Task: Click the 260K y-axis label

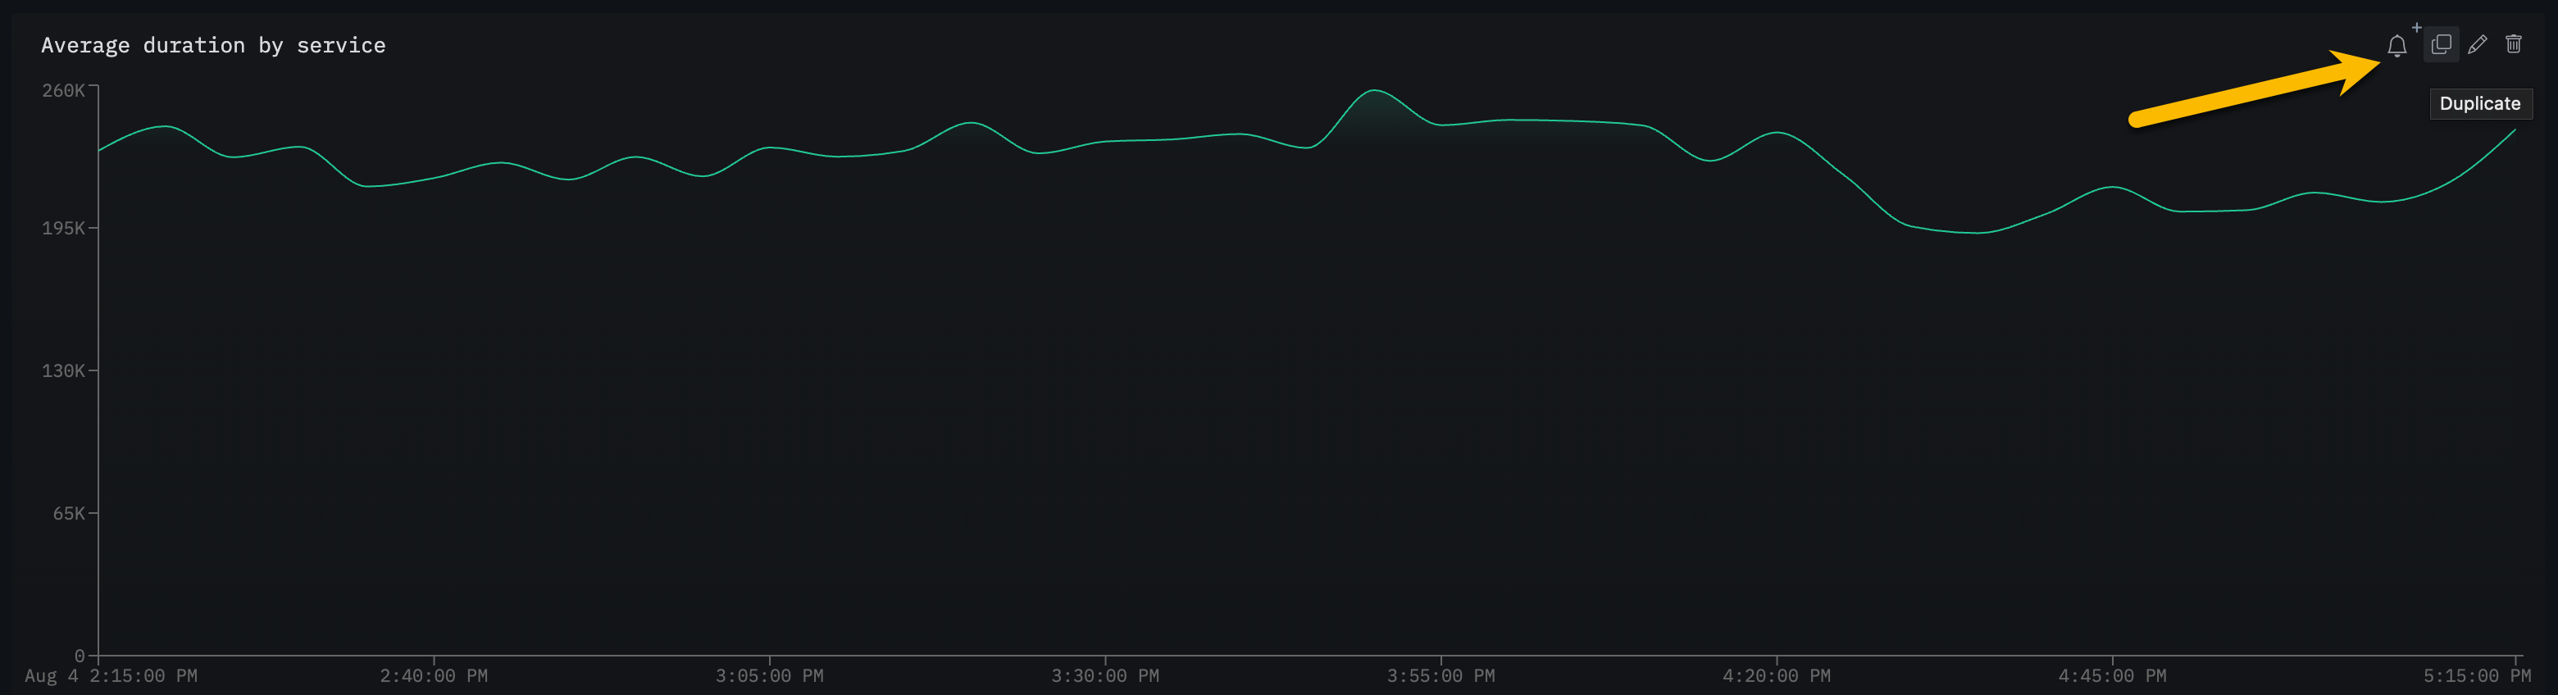Action: click(x=62, y=90)
